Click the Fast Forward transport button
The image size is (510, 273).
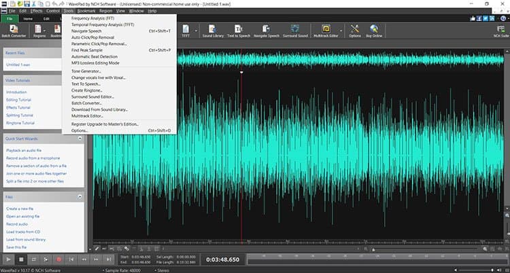(97, 259)
